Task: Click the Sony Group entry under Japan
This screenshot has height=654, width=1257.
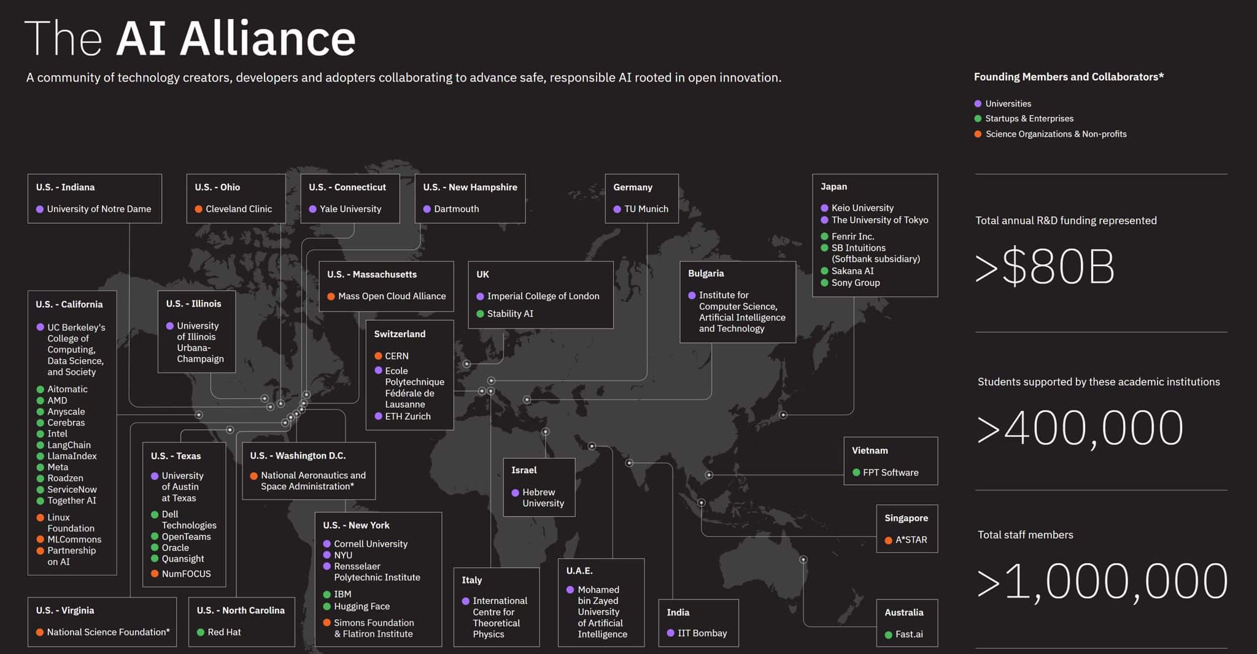Action: click(x=856, y=283)
